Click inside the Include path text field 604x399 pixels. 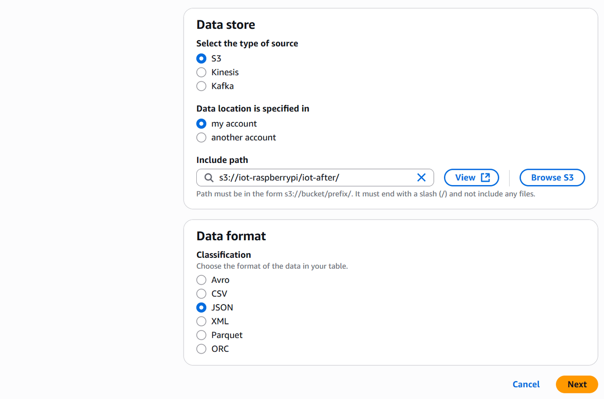pyautogui.click(x=311, y=178)
